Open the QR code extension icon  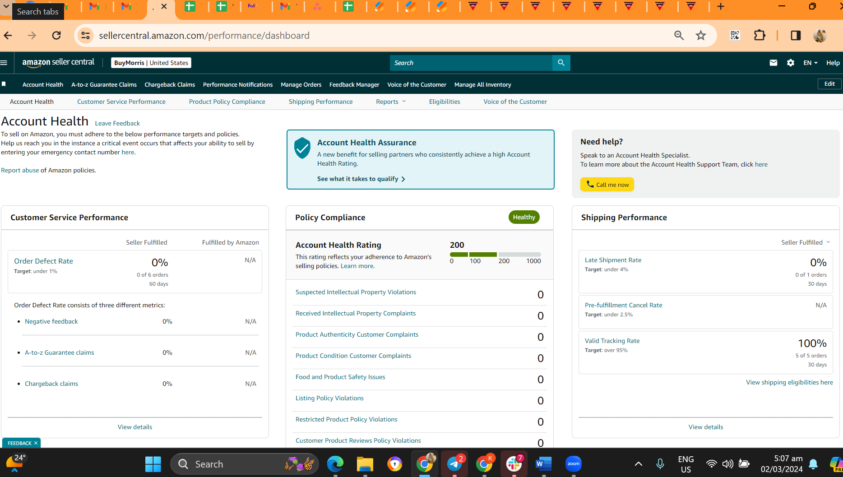735,35
